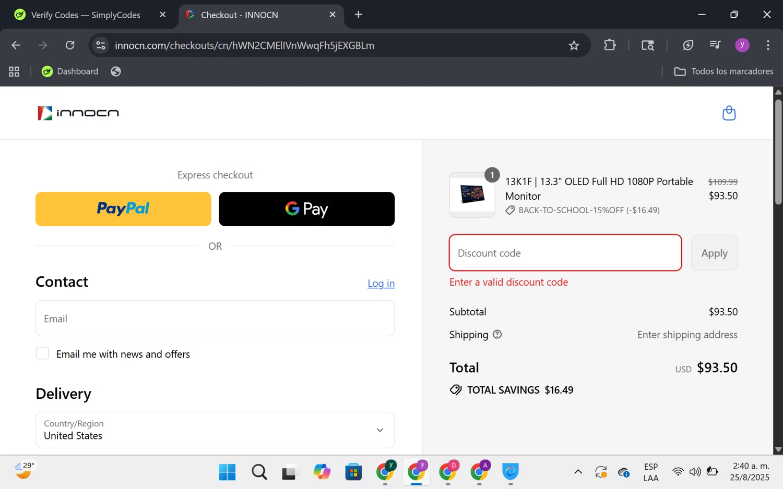Open the search tabs screen icon
This screenshot has height=489, width=783.
tap(648, 45)
